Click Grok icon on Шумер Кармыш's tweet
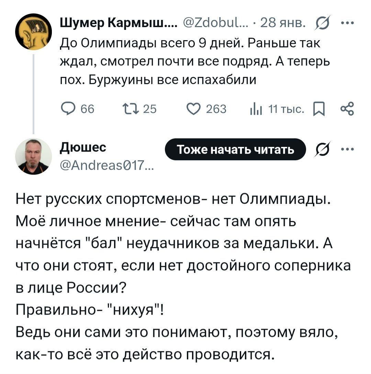This screenshot has height=374, width=371. click(x=321, y=24)
